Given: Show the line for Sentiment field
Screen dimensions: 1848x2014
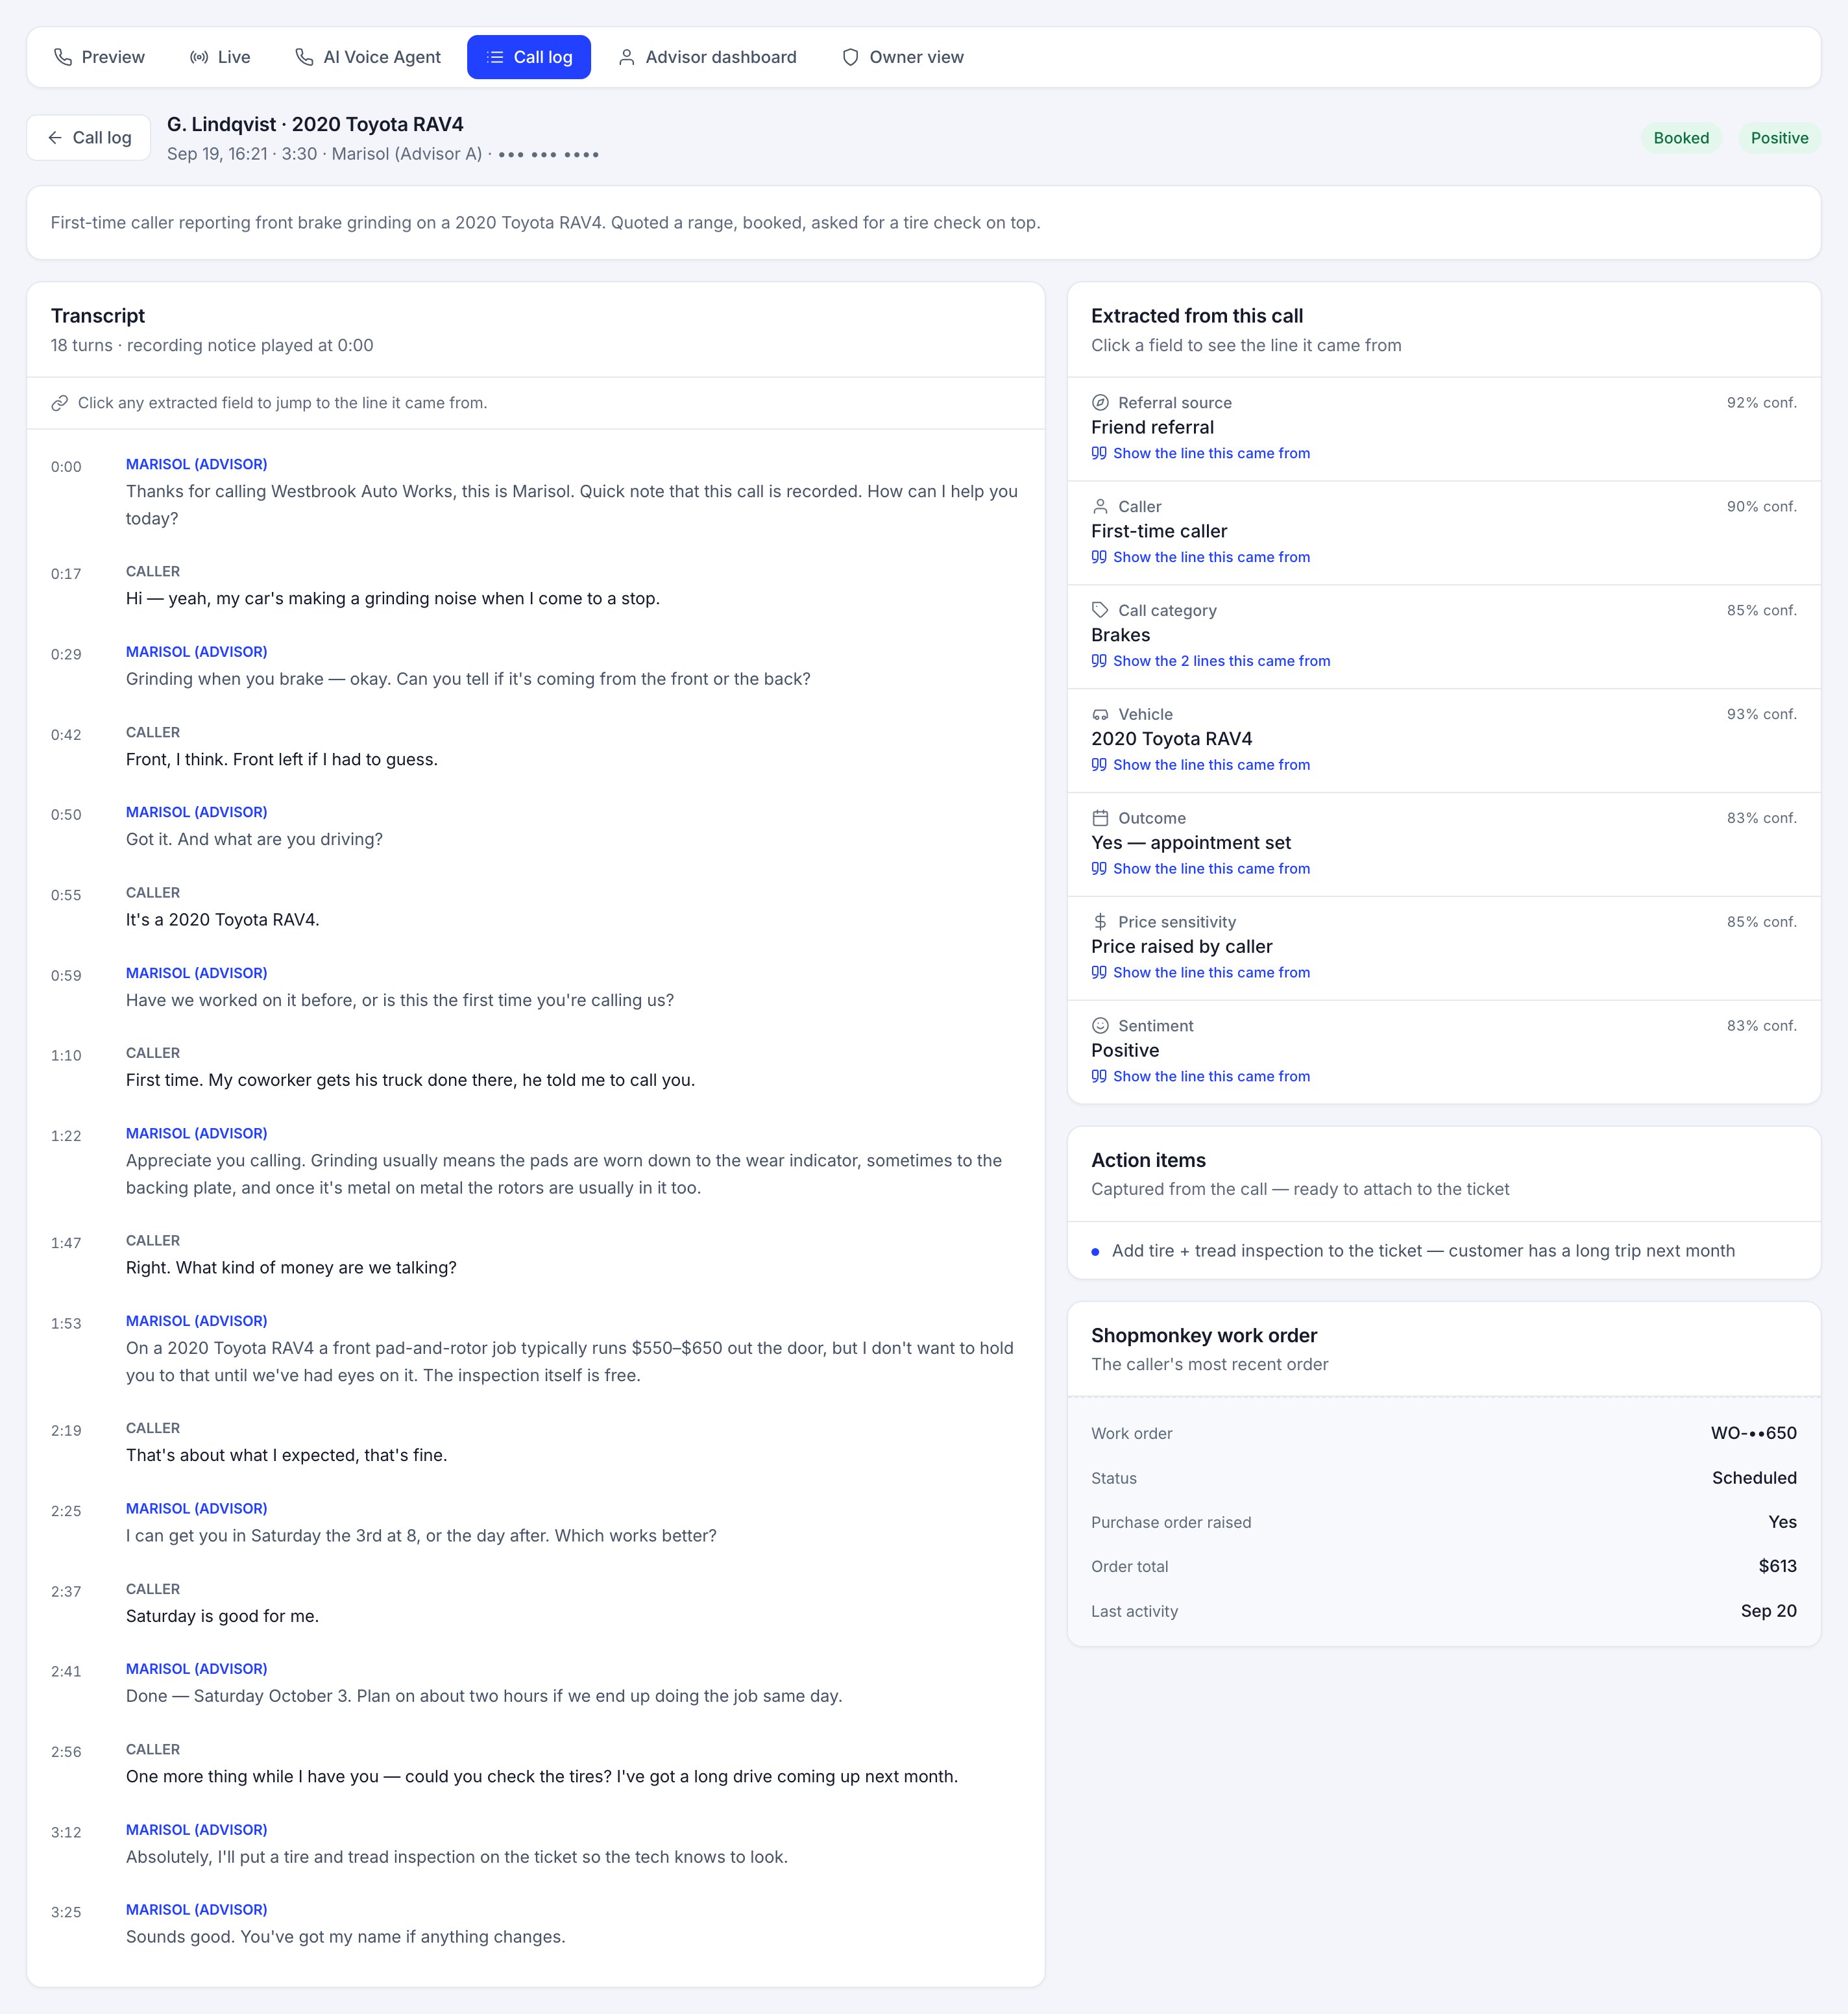Looking at the screenshot, I should pos(1201,1077).
